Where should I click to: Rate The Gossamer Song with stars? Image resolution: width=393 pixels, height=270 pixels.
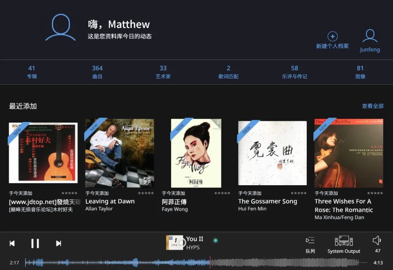[x=298, y=193]
